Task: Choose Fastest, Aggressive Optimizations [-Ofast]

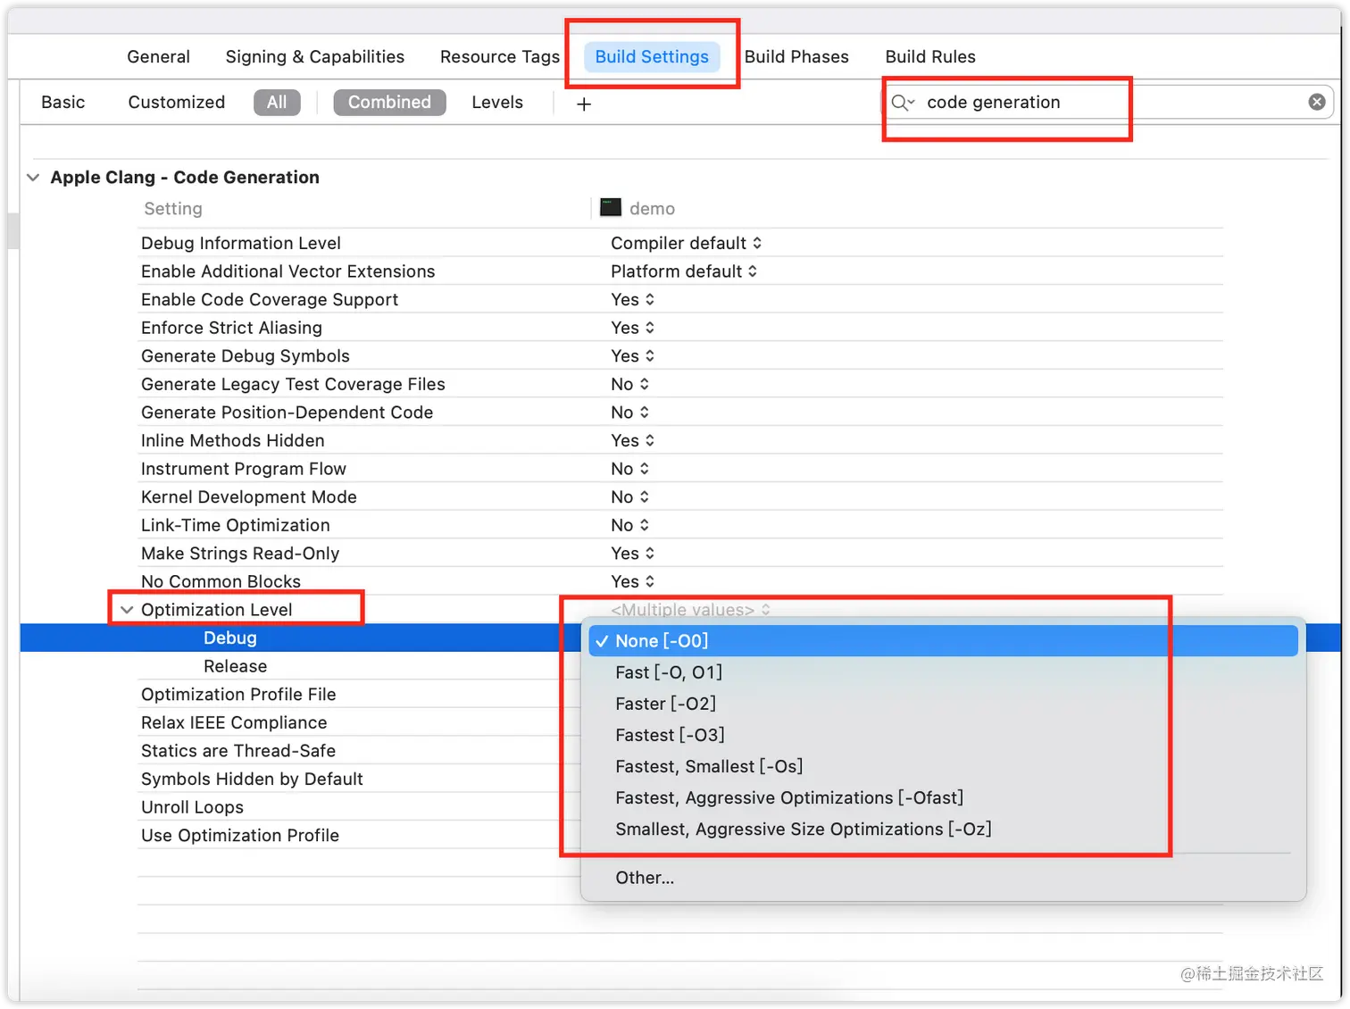Action: tap(943, 797)
